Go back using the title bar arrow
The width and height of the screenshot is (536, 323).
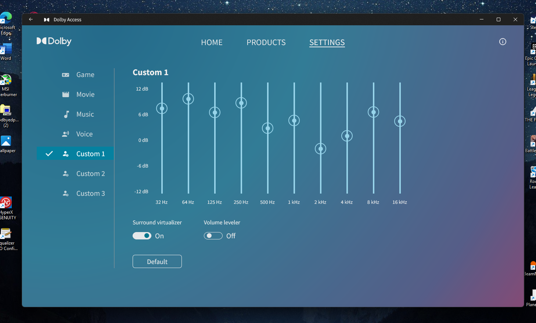31,19
